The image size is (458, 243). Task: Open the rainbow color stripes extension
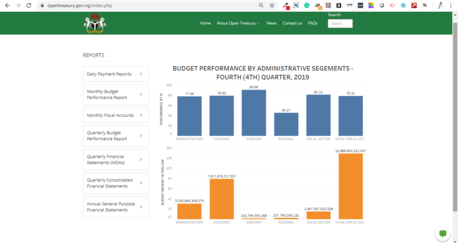(371, 5)
